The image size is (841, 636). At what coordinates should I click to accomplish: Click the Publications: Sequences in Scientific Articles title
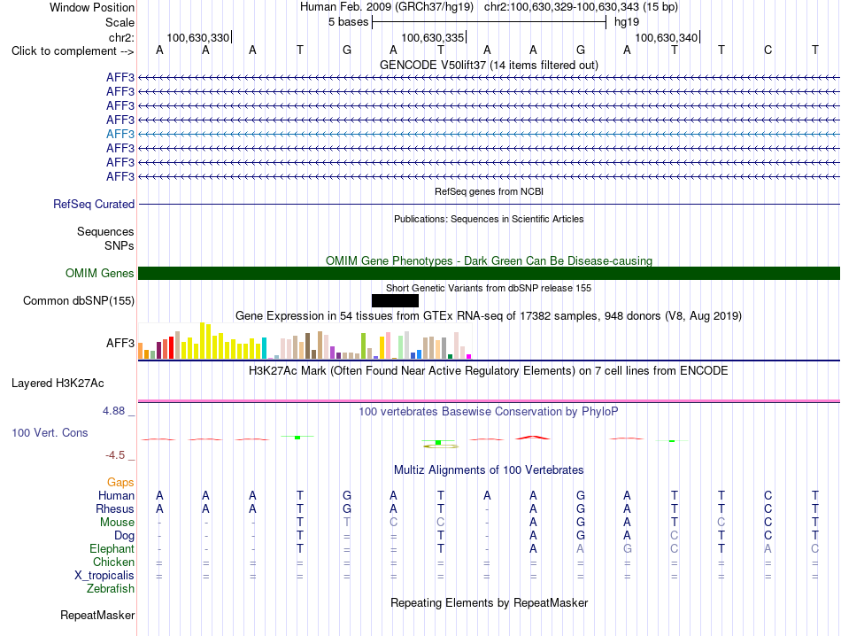pos(489,219)
